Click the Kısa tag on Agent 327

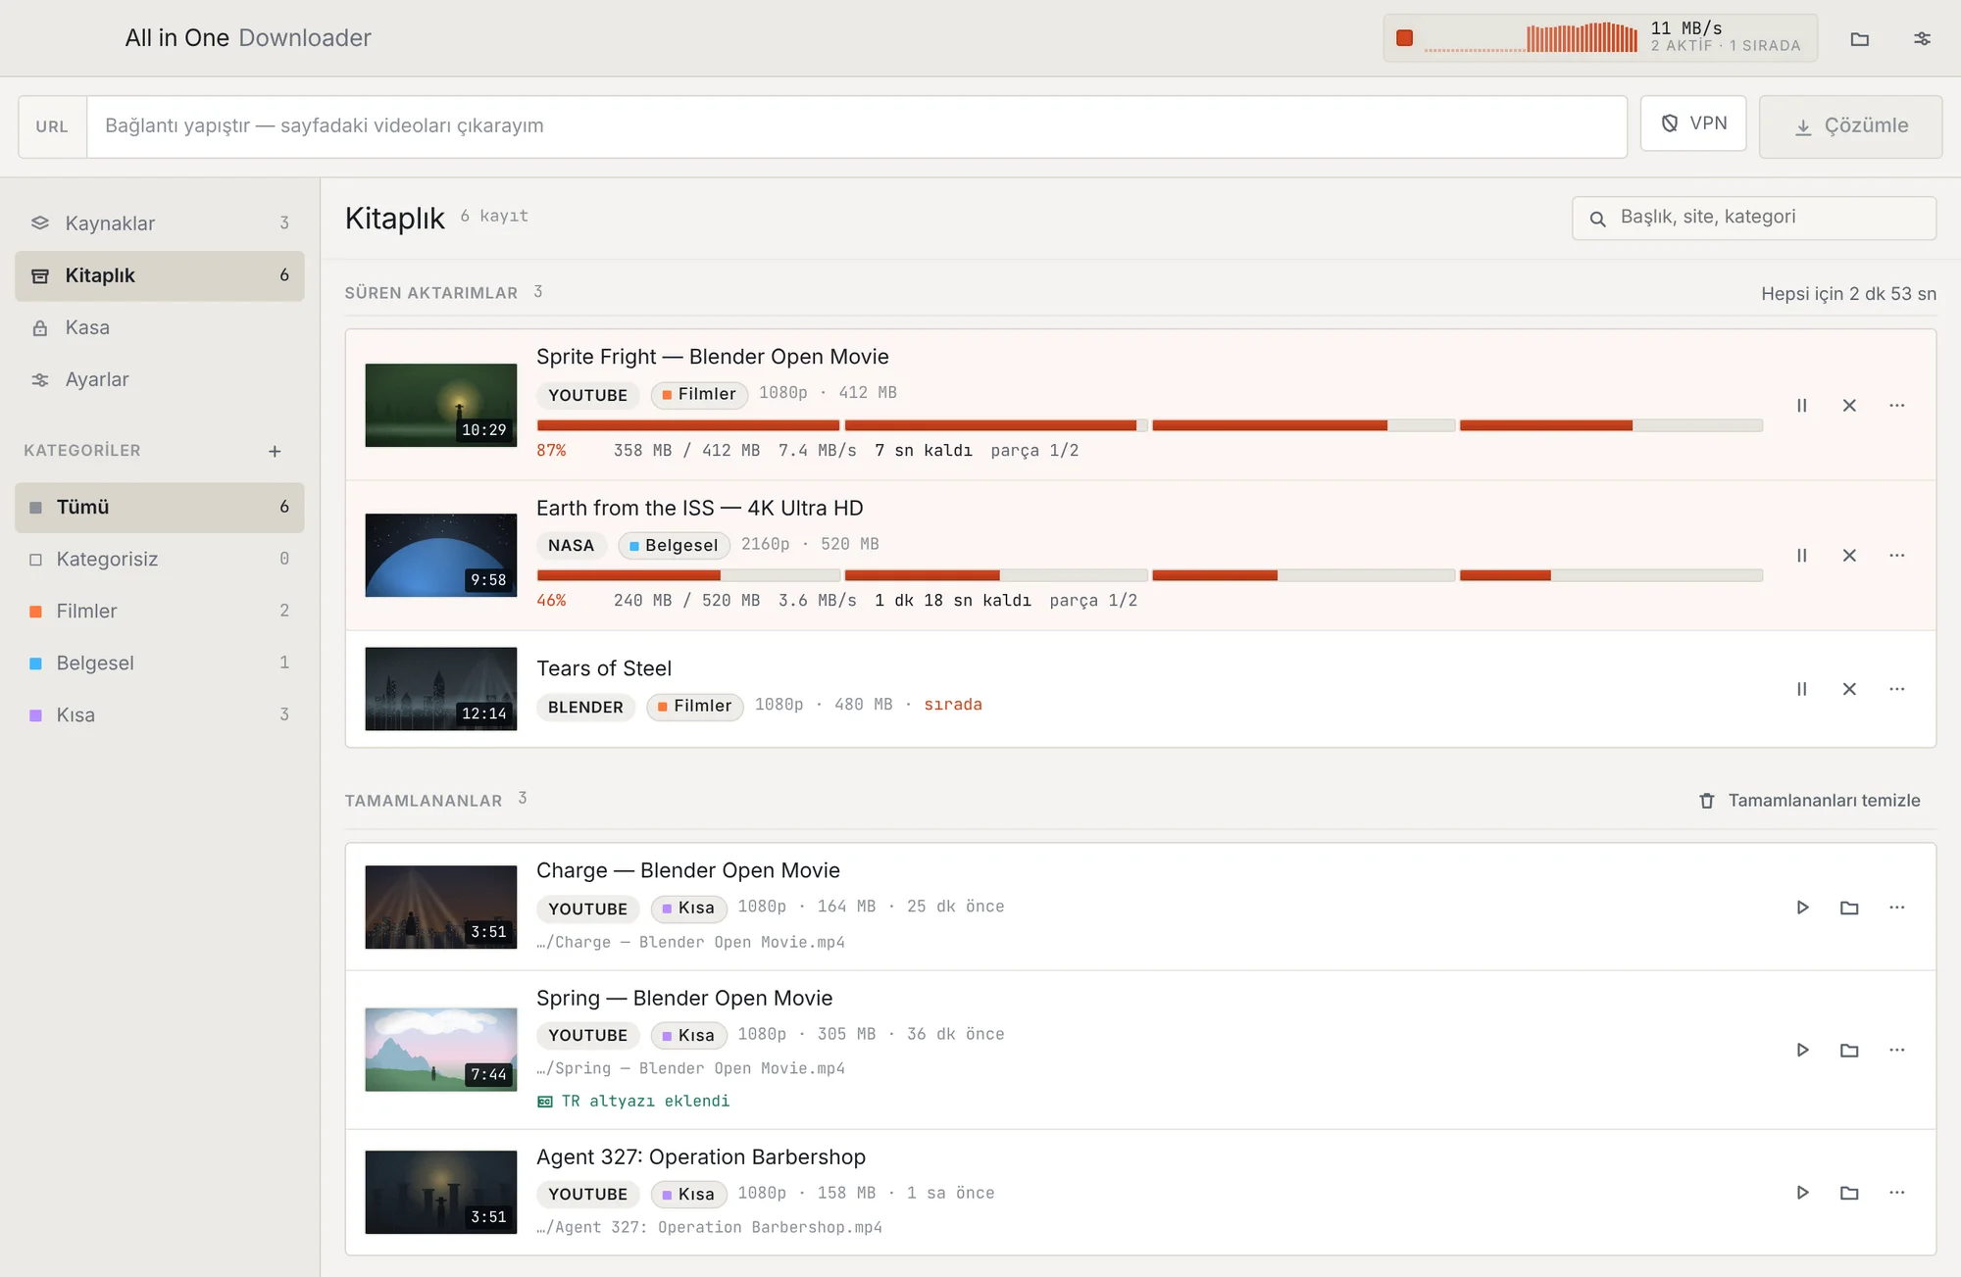click(689, 1194)
